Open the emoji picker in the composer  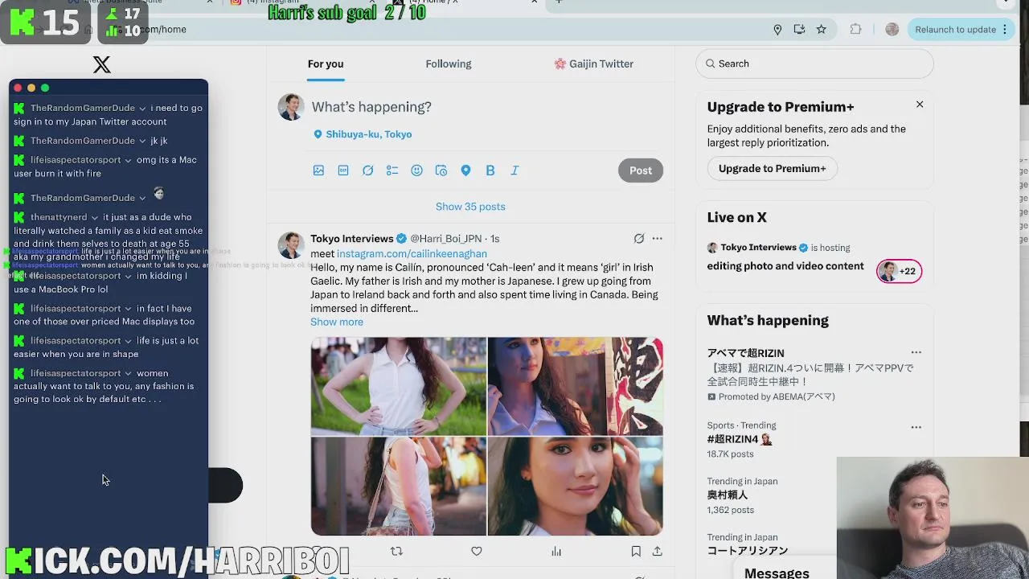coord(416,170)
